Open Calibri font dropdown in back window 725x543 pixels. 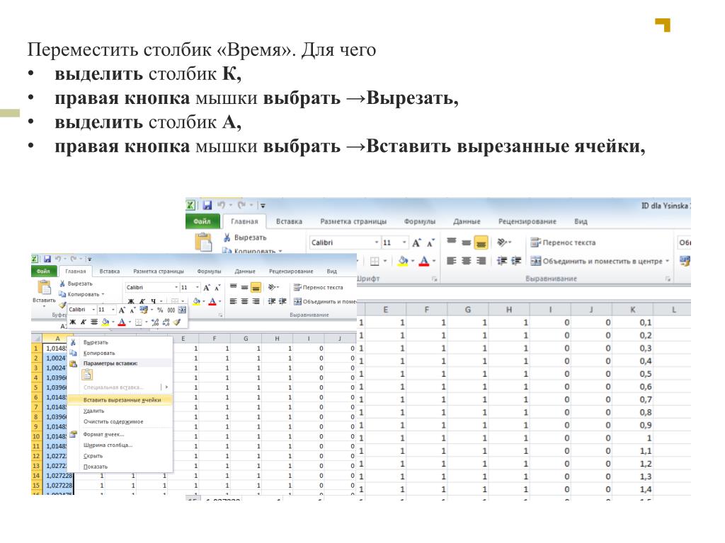point(377,243)
